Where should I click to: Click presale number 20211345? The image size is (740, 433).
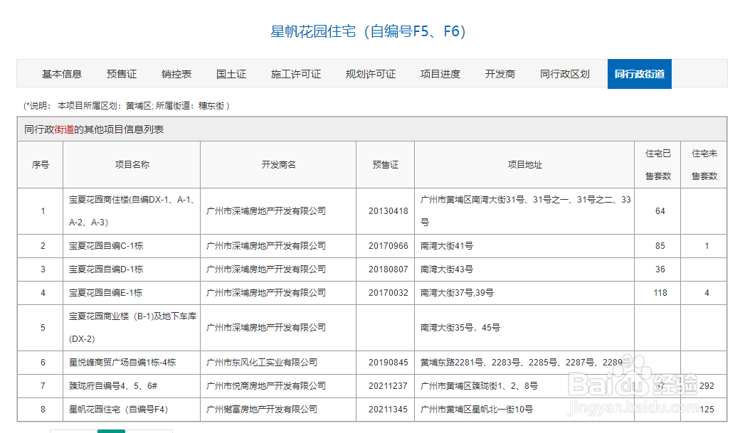pyautogui.click(x=388, y=410)
